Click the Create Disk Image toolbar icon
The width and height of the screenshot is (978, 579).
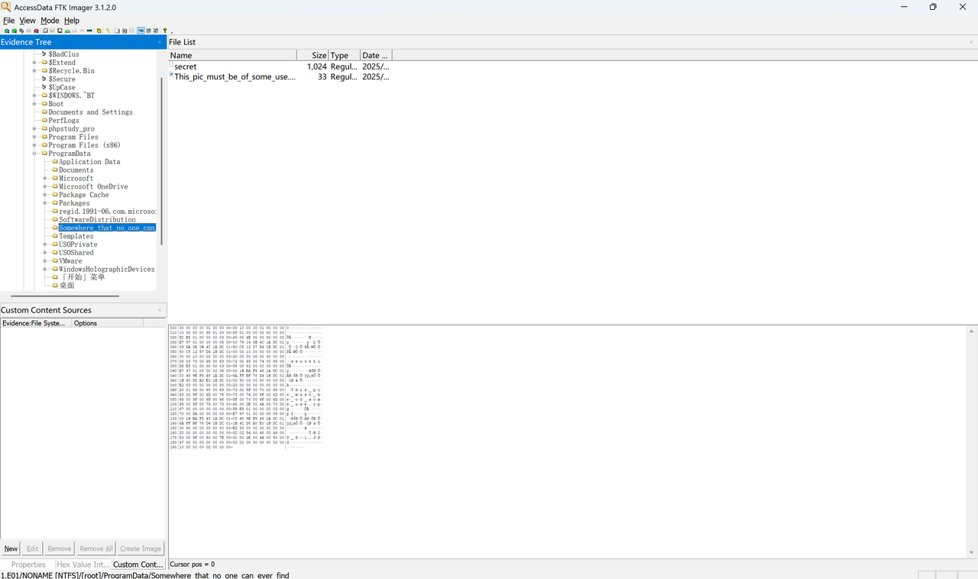[45, 31]
